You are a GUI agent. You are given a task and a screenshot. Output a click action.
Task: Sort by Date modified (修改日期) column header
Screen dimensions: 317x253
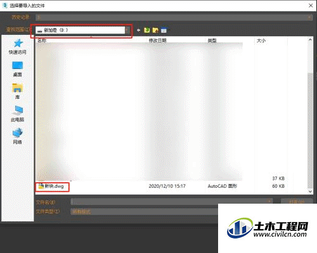point(157,40)
